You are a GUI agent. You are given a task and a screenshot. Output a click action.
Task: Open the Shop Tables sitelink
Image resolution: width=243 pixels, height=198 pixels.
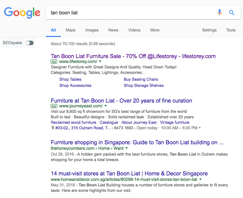tap(71, 79)
